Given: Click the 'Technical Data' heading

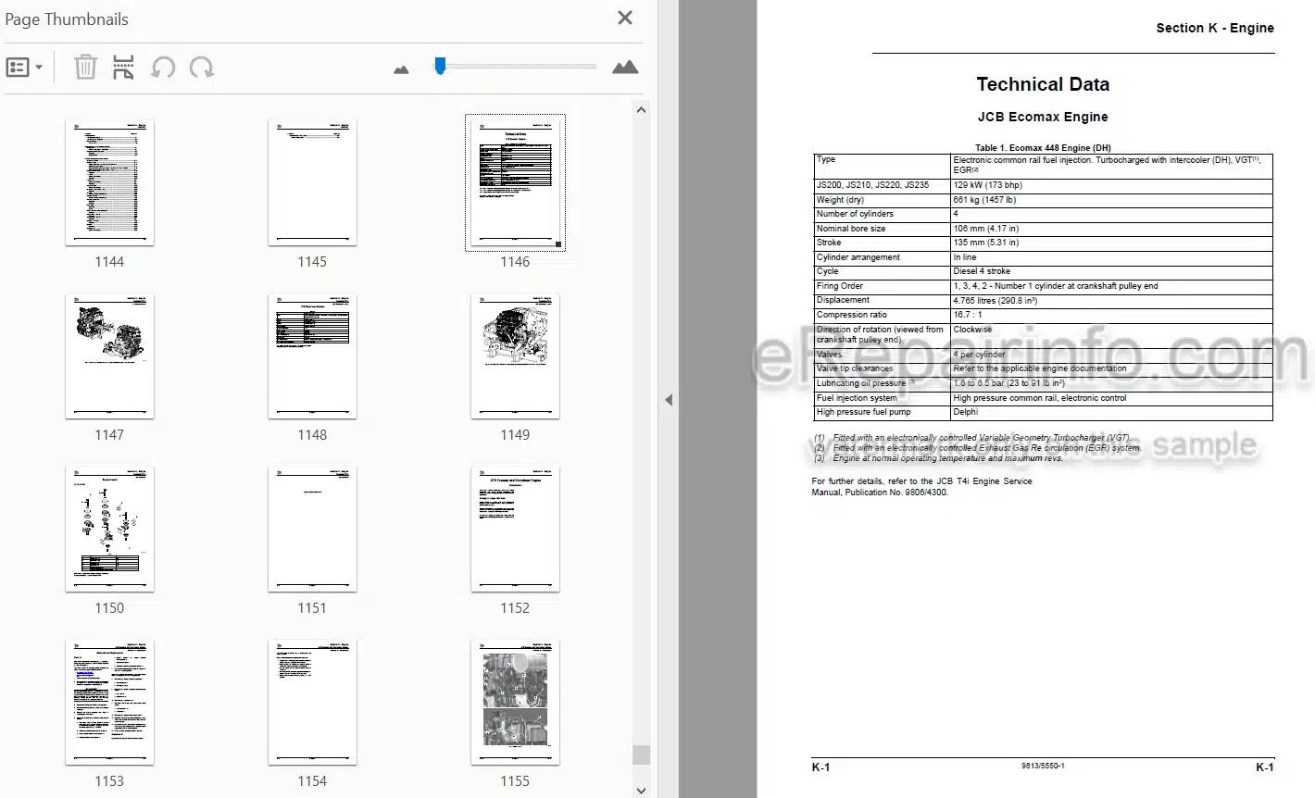Looking at the screenshot, I should pyautogui.click(x=1043, y=84).
